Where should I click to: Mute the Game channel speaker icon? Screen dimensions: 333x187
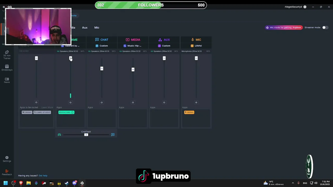[x=71, y=102]
